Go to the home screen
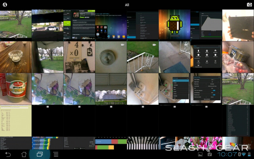 point(24,154)
